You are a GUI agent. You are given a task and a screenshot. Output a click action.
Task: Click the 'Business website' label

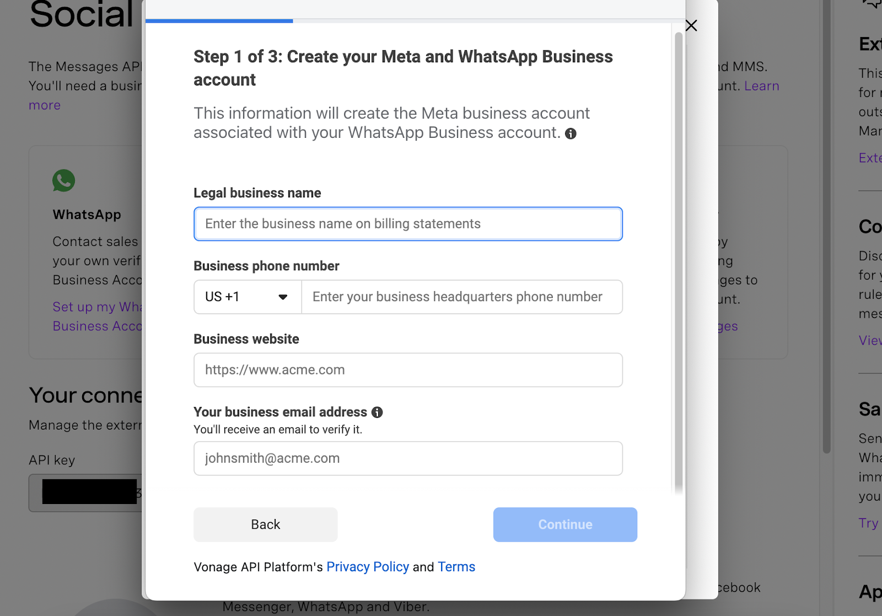246,339
